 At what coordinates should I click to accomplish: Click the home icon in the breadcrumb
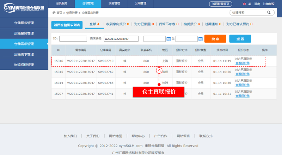pyautogui.click(x=54, y=13)
